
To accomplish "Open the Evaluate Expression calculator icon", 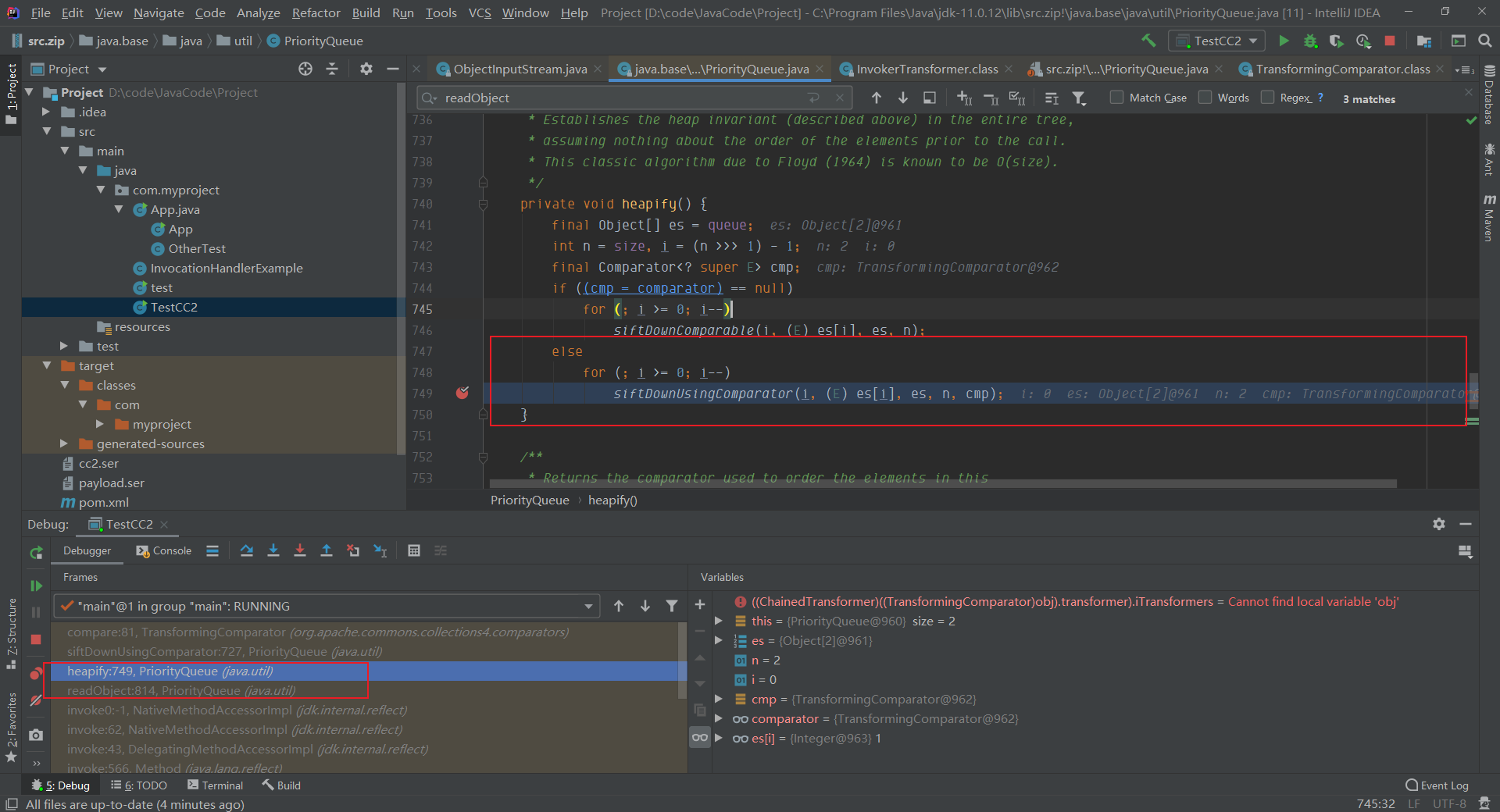I will 414,550.
